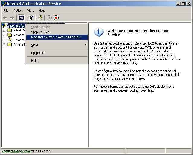Open the Help menu in menu bar
The image size is (193, 155).
42,11
